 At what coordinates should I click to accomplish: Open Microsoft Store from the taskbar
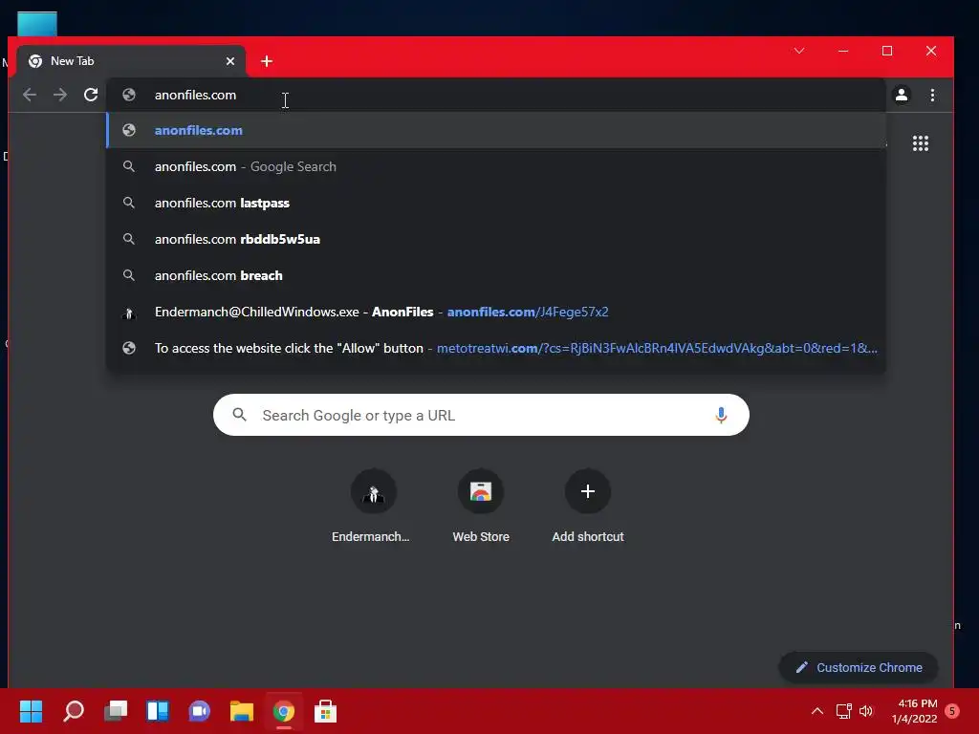[325, 711]
